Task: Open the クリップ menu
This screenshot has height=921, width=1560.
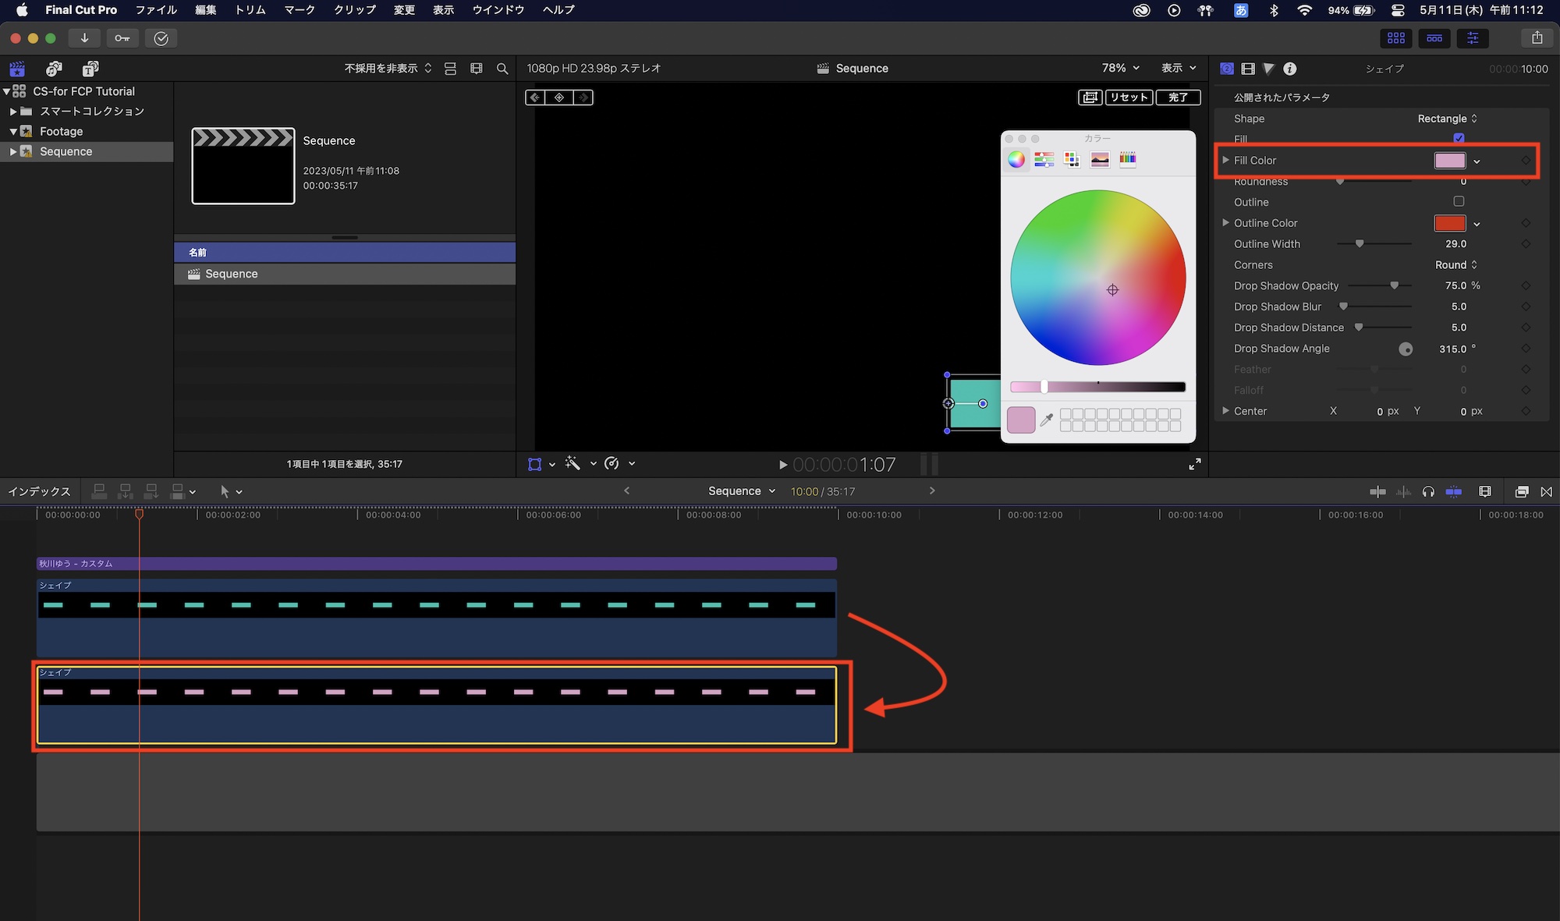Action: [355, 10]
